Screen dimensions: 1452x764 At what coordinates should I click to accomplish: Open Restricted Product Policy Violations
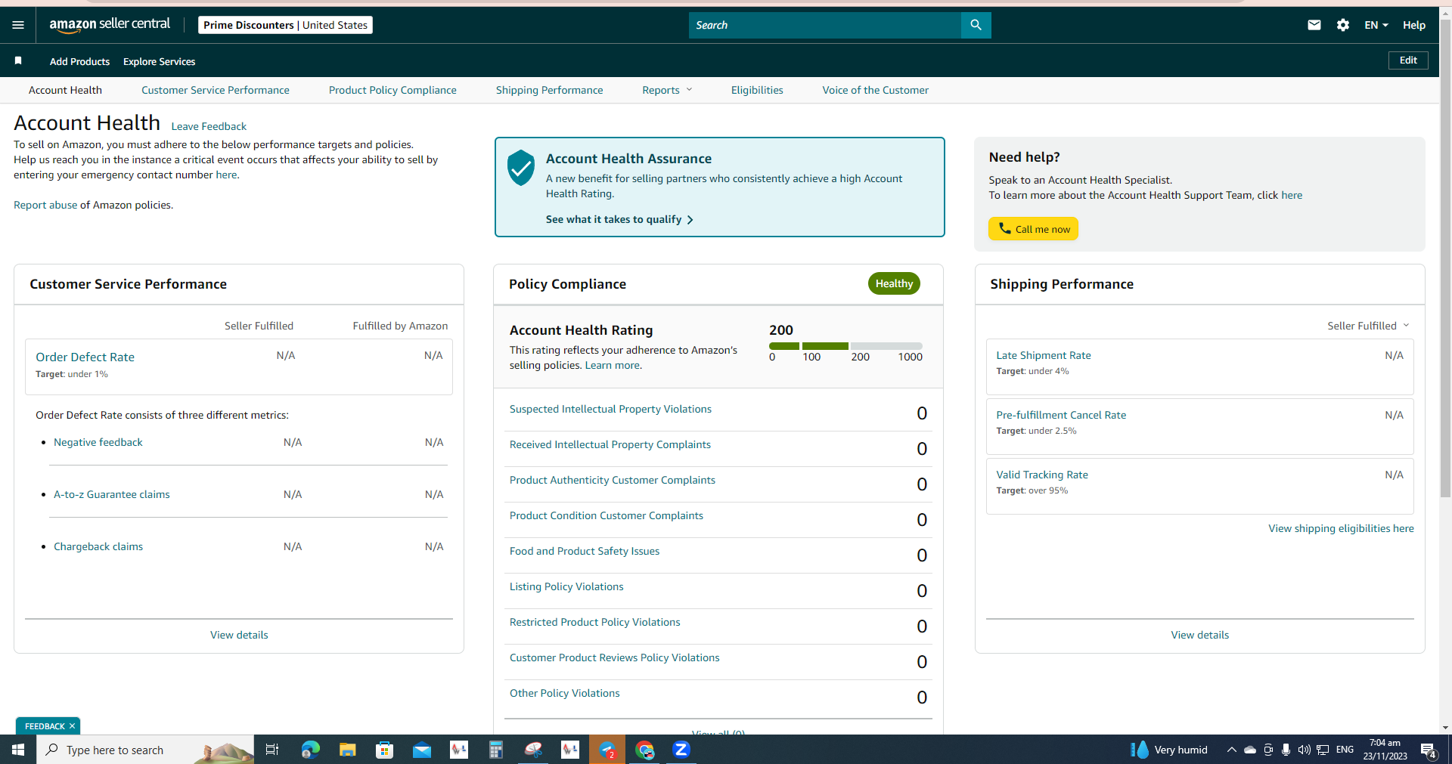point(594,622)
